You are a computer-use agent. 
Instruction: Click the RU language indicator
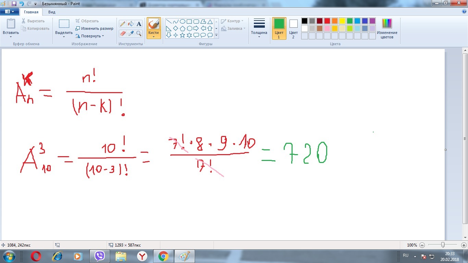point(406,255)
